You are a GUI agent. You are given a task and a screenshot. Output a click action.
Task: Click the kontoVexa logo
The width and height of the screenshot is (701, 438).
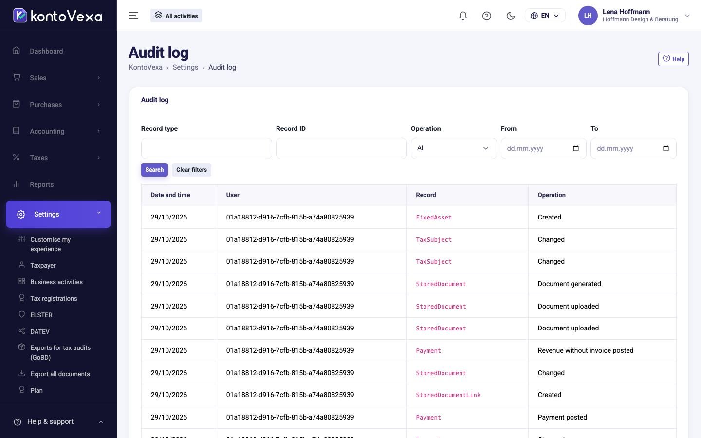tap(58, 16)
